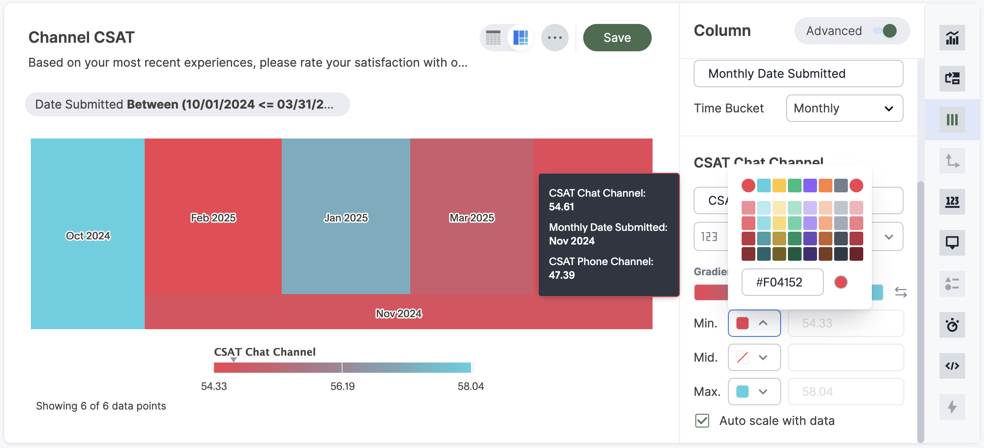The image size is (984, 448).
Task: Click the swap gradient direction icon
Action: point(901,292)
